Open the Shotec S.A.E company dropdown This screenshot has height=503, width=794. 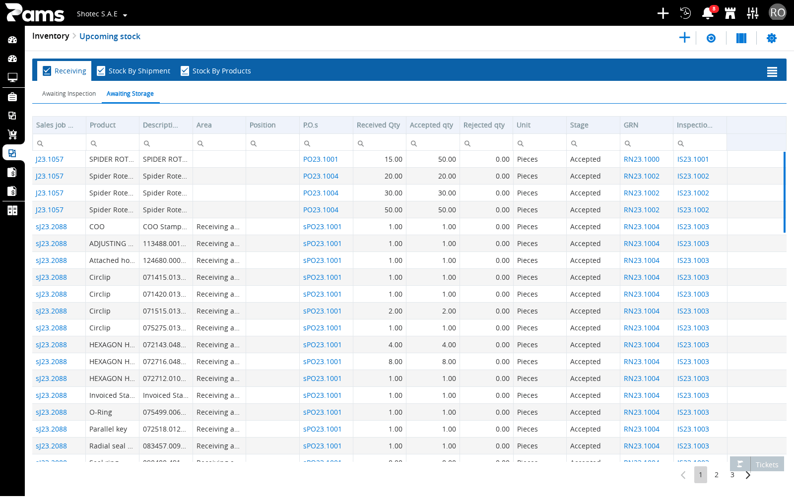click(x=102, y=14)
